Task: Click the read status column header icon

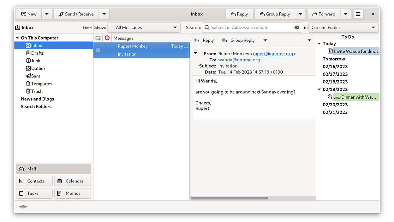Action: [98, 38]
